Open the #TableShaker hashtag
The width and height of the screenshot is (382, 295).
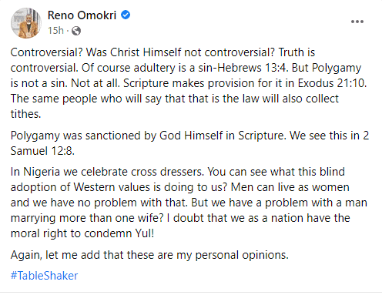[44, 276]
